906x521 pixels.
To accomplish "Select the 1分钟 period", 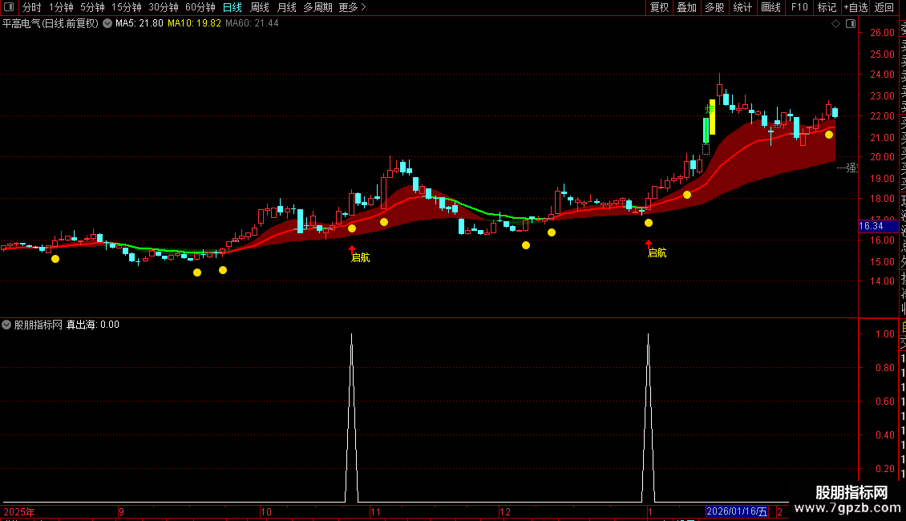I will click(x=61, y=7).
